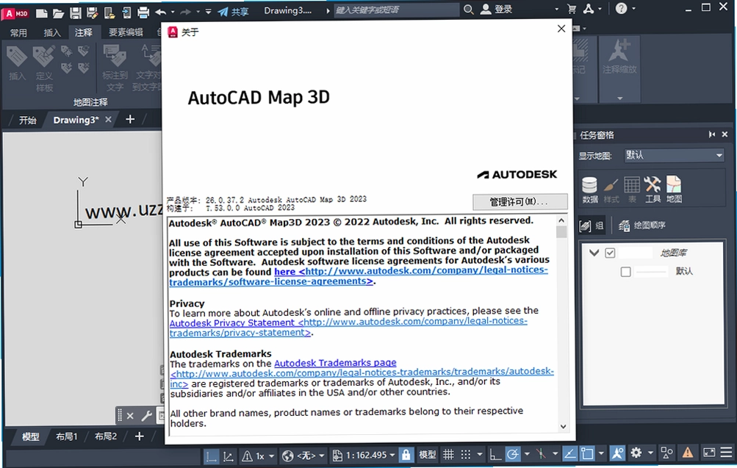Screen dimensions: 737x468
Task: Toggle the annotation visibility icon in the status bar
Action: [617, 453]
